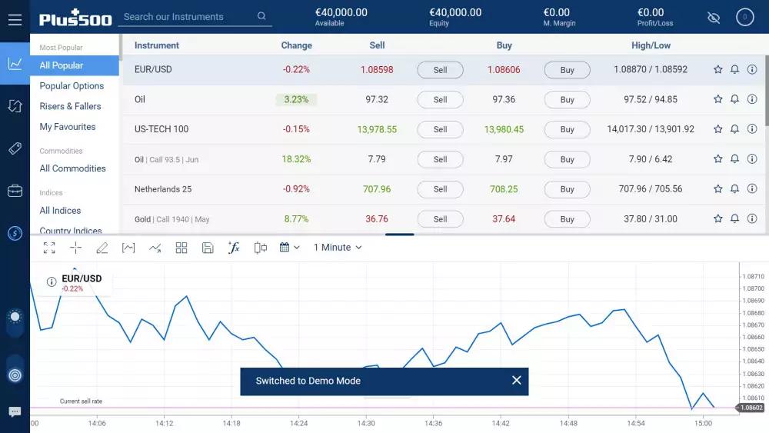Click Buy button for Netherlands 25
The width and height of the screenshot is (769, 433).
pyautogui.click(x=567, y=189)
